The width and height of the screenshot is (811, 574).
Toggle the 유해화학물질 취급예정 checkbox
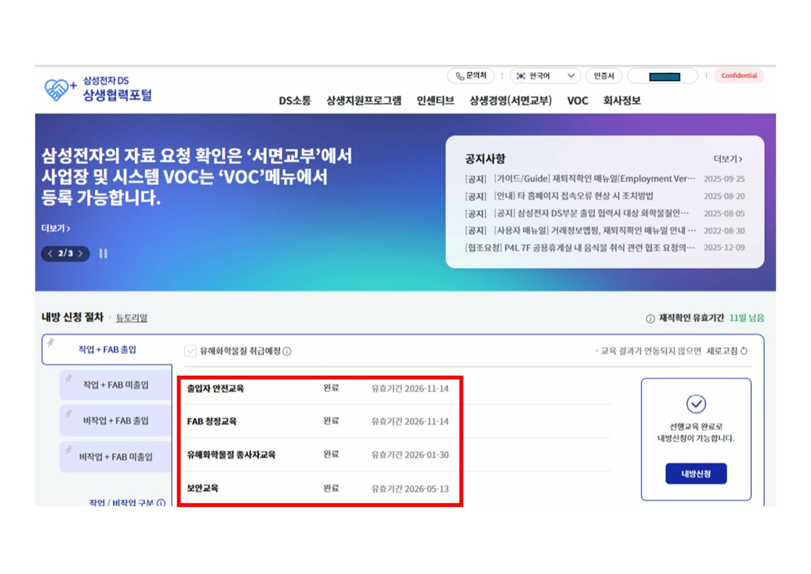coord(191,351)
